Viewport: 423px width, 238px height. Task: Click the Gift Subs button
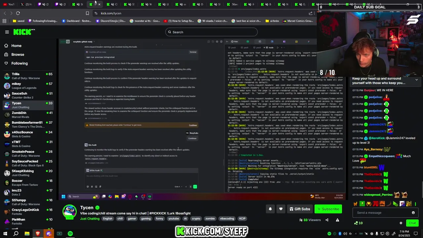point(300,209)
